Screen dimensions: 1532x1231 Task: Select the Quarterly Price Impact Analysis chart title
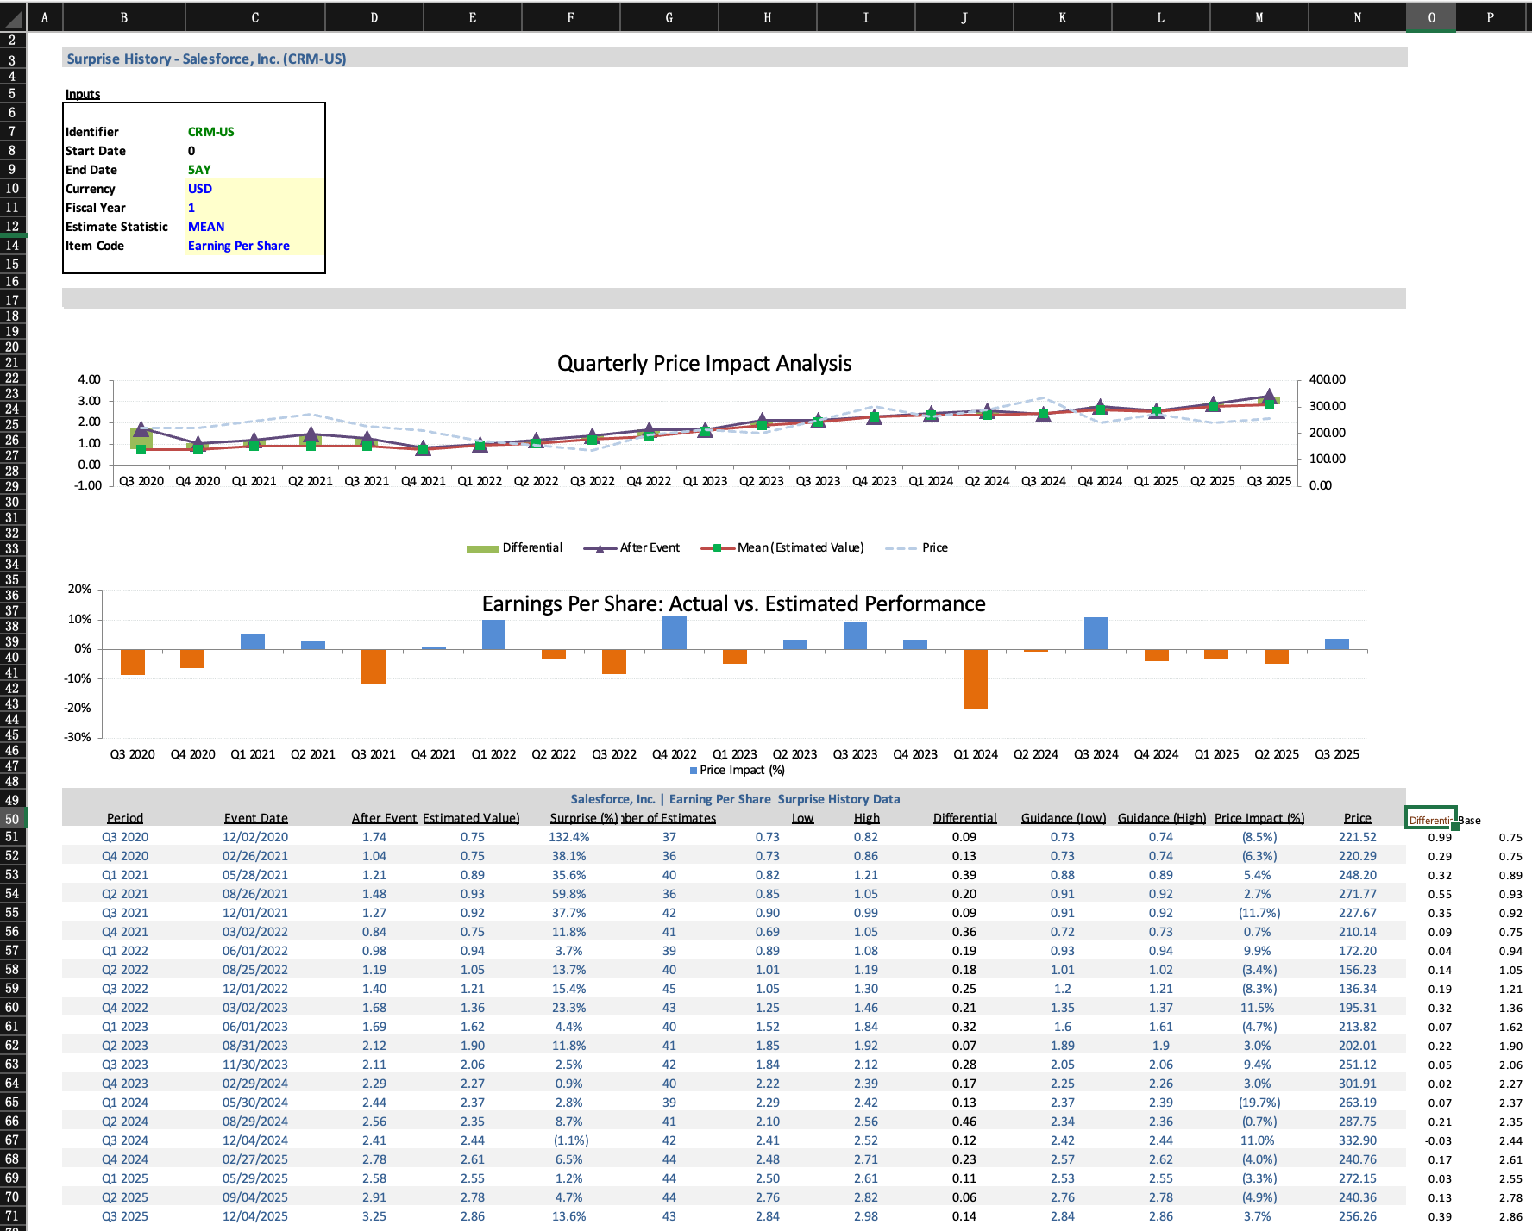point(704,364)
